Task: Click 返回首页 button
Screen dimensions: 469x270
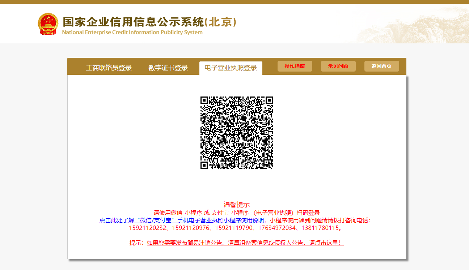Action: (382, 66)
